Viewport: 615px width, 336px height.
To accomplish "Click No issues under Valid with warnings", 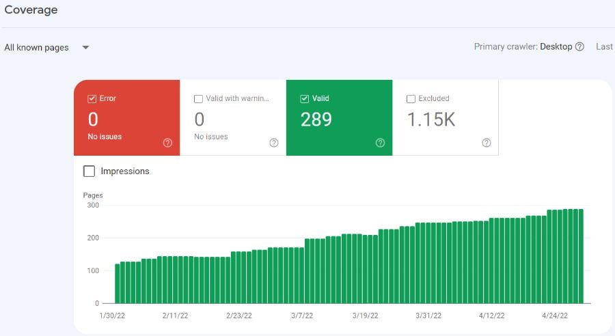I will point(211,137).
